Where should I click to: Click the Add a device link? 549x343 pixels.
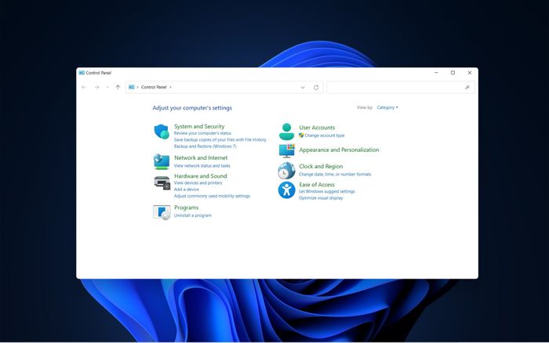(187, 190)
